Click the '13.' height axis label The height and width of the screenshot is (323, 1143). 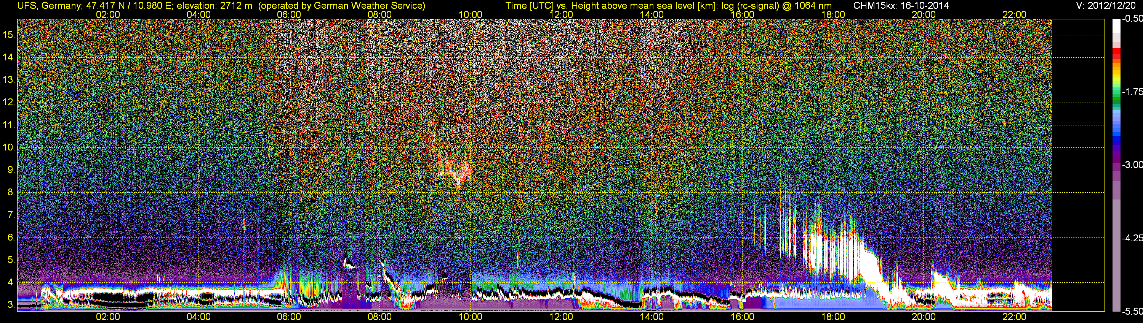[x=9, y=80]
